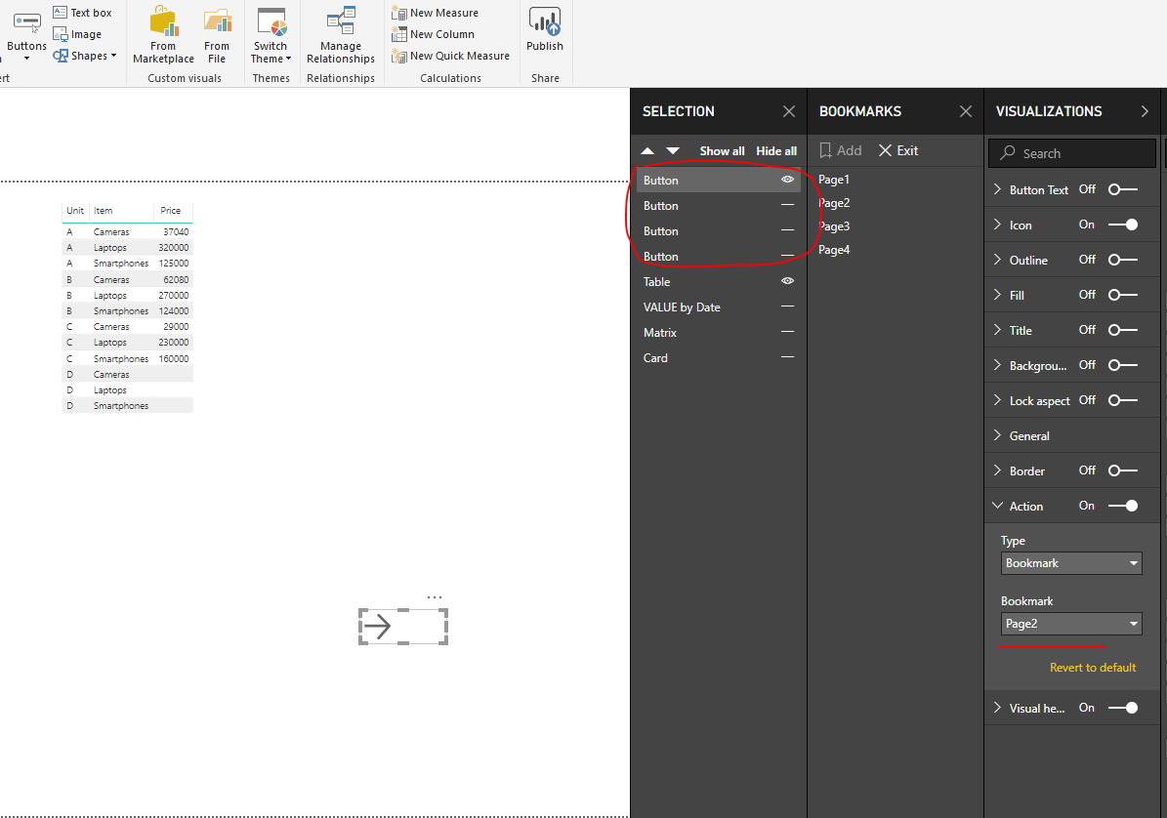
Task: Toggle Border on
Action: 1123,470
